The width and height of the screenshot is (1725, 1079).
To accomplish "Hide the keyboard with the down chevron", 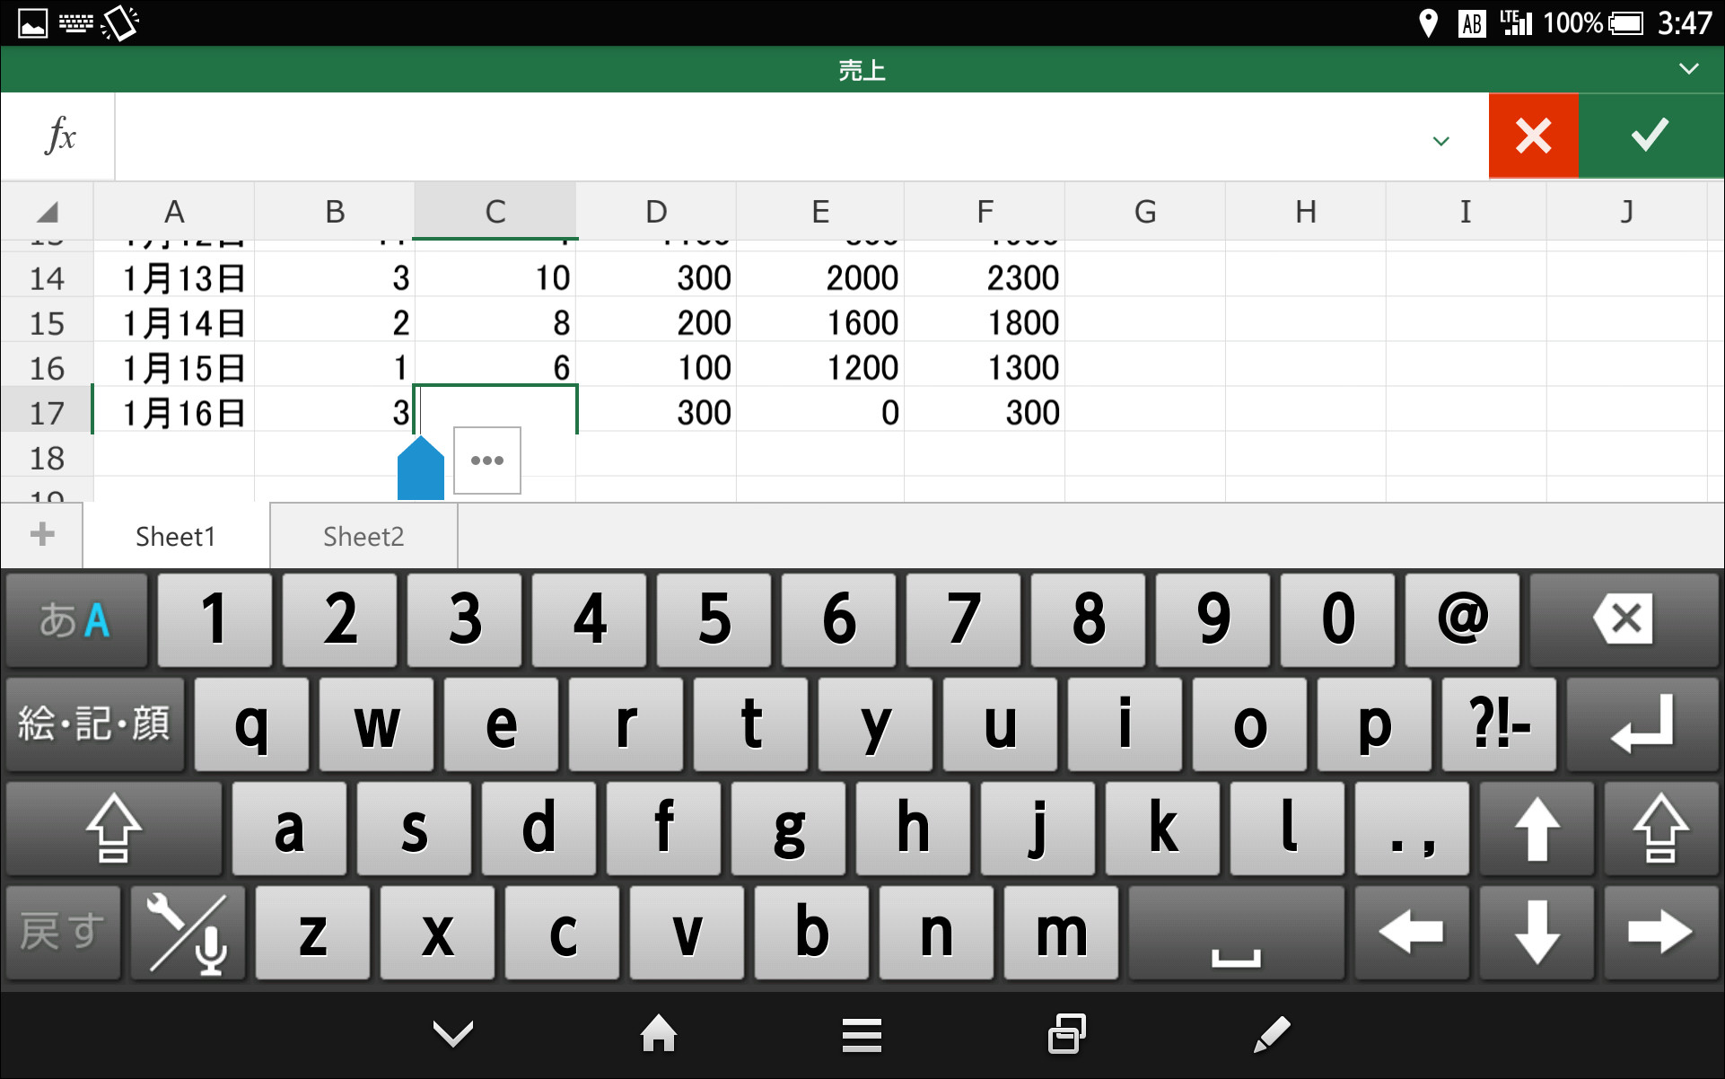I will click(x=453, y=1034).
